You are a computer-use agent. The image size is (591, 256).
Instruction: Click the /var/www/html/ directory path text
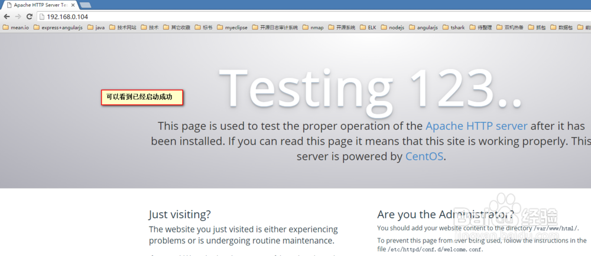coord(556,228)
